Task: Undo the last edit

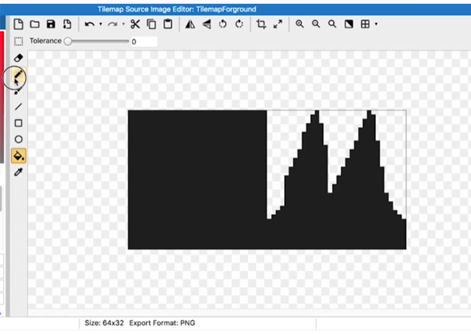Action: point(90,24)
